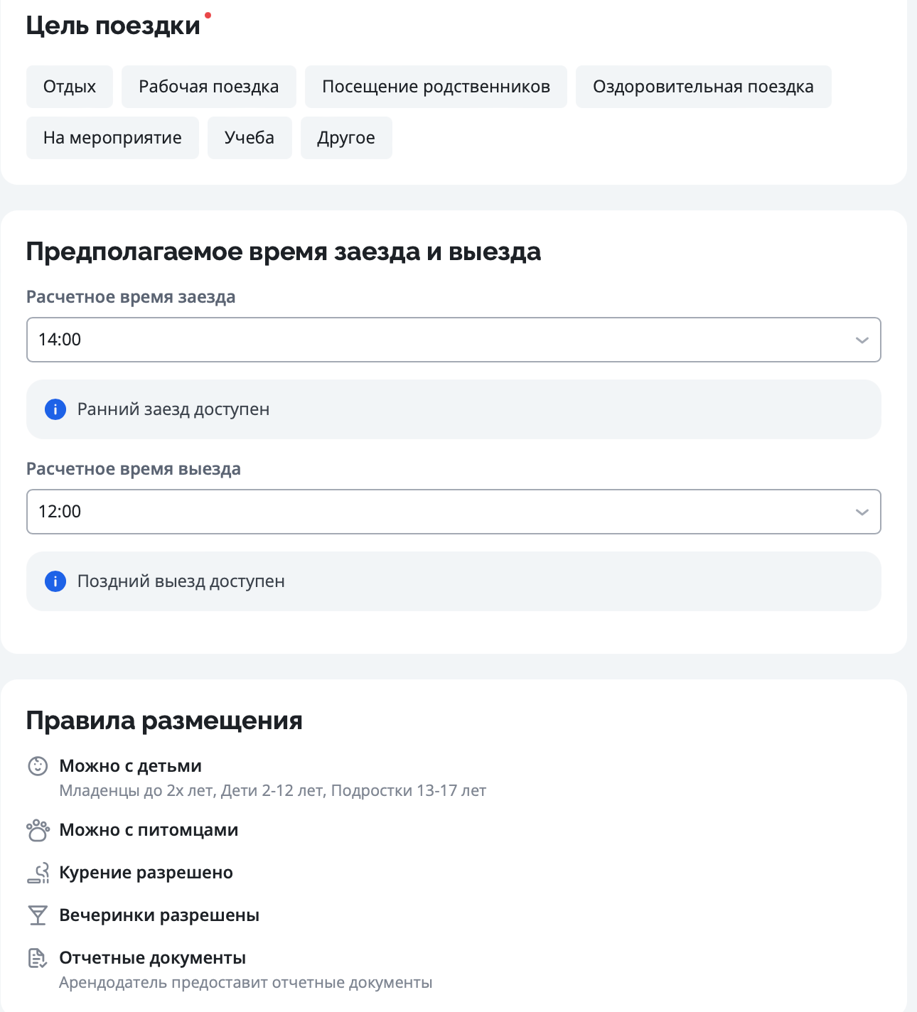Choose "На мероприятие" trip purpose

pyautogui.click(x=112, y=138)
